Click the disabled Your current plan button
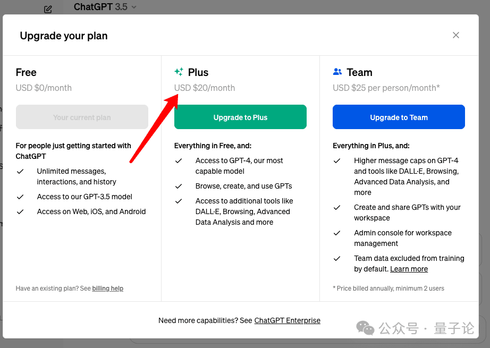490x348 pixels. pos(82,117)
